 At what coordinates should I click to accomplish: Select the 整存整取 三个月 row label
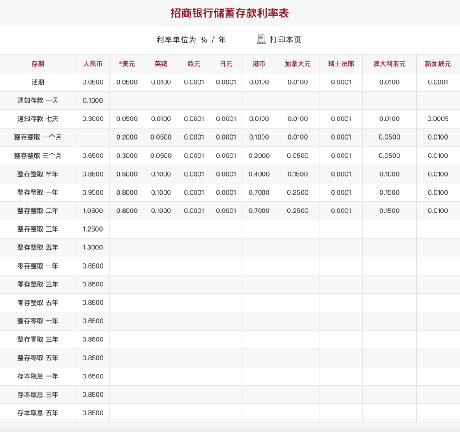pos(38,156)
